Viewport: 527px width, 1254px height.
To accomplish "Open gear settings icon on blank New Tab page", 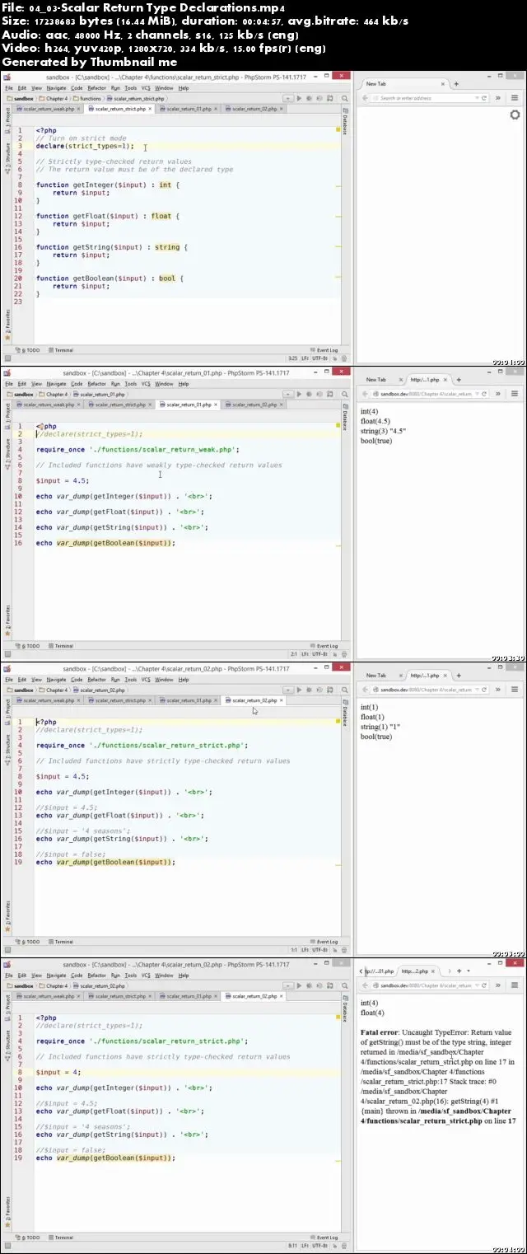I will click(515, 115).
